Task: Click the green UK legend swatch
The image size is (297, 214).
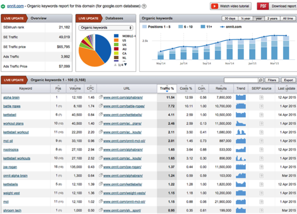Action: (116, 44)
